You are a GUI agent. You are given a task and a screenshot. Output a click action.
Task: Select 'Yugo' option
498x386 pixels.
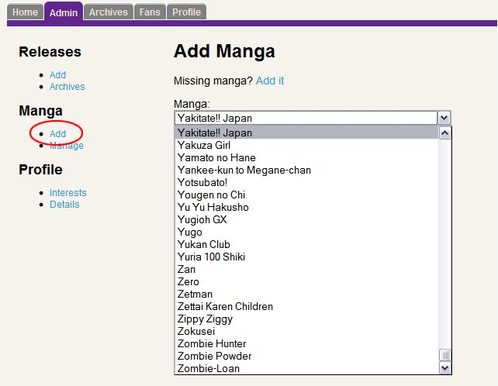(x=306, y=232)
